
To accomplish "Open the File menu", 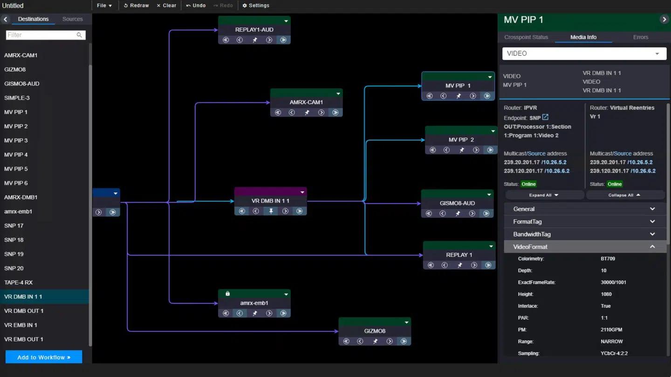I will (x=104, y=6).
